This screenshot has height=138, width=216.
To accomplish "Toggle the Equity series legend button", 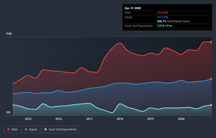I will click(31, 130).
